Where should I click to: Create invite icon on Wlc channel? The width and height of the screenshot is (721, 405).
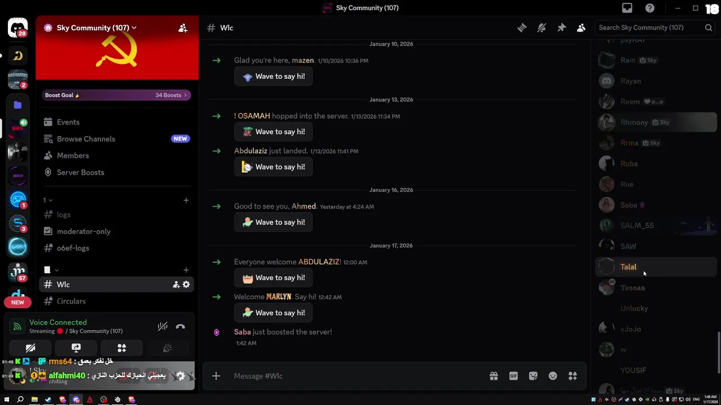coord(176,285)
